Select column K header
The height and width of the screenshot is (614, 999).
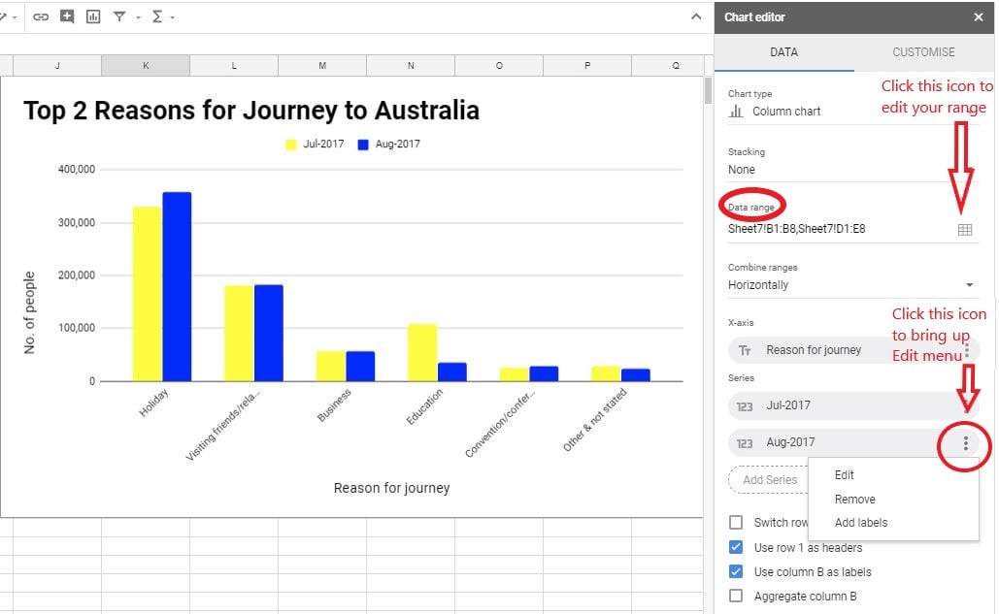click(146, 66)
